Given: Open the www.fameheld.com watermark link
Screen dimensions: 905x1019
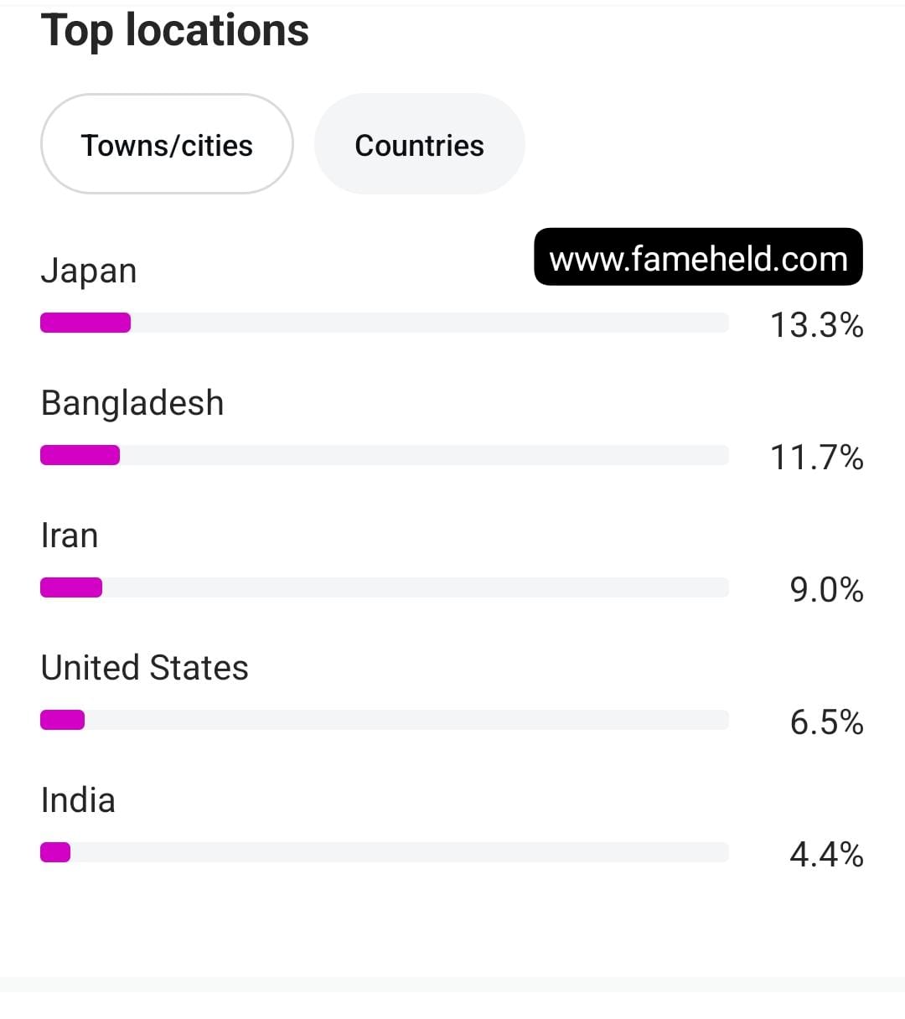Looking at the screenshot, I should click(698, 257).
